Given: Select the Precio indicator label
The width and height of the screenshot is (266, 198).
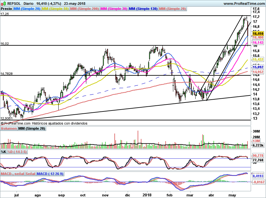Looking at the screenshot, I should tap(6, 9).
